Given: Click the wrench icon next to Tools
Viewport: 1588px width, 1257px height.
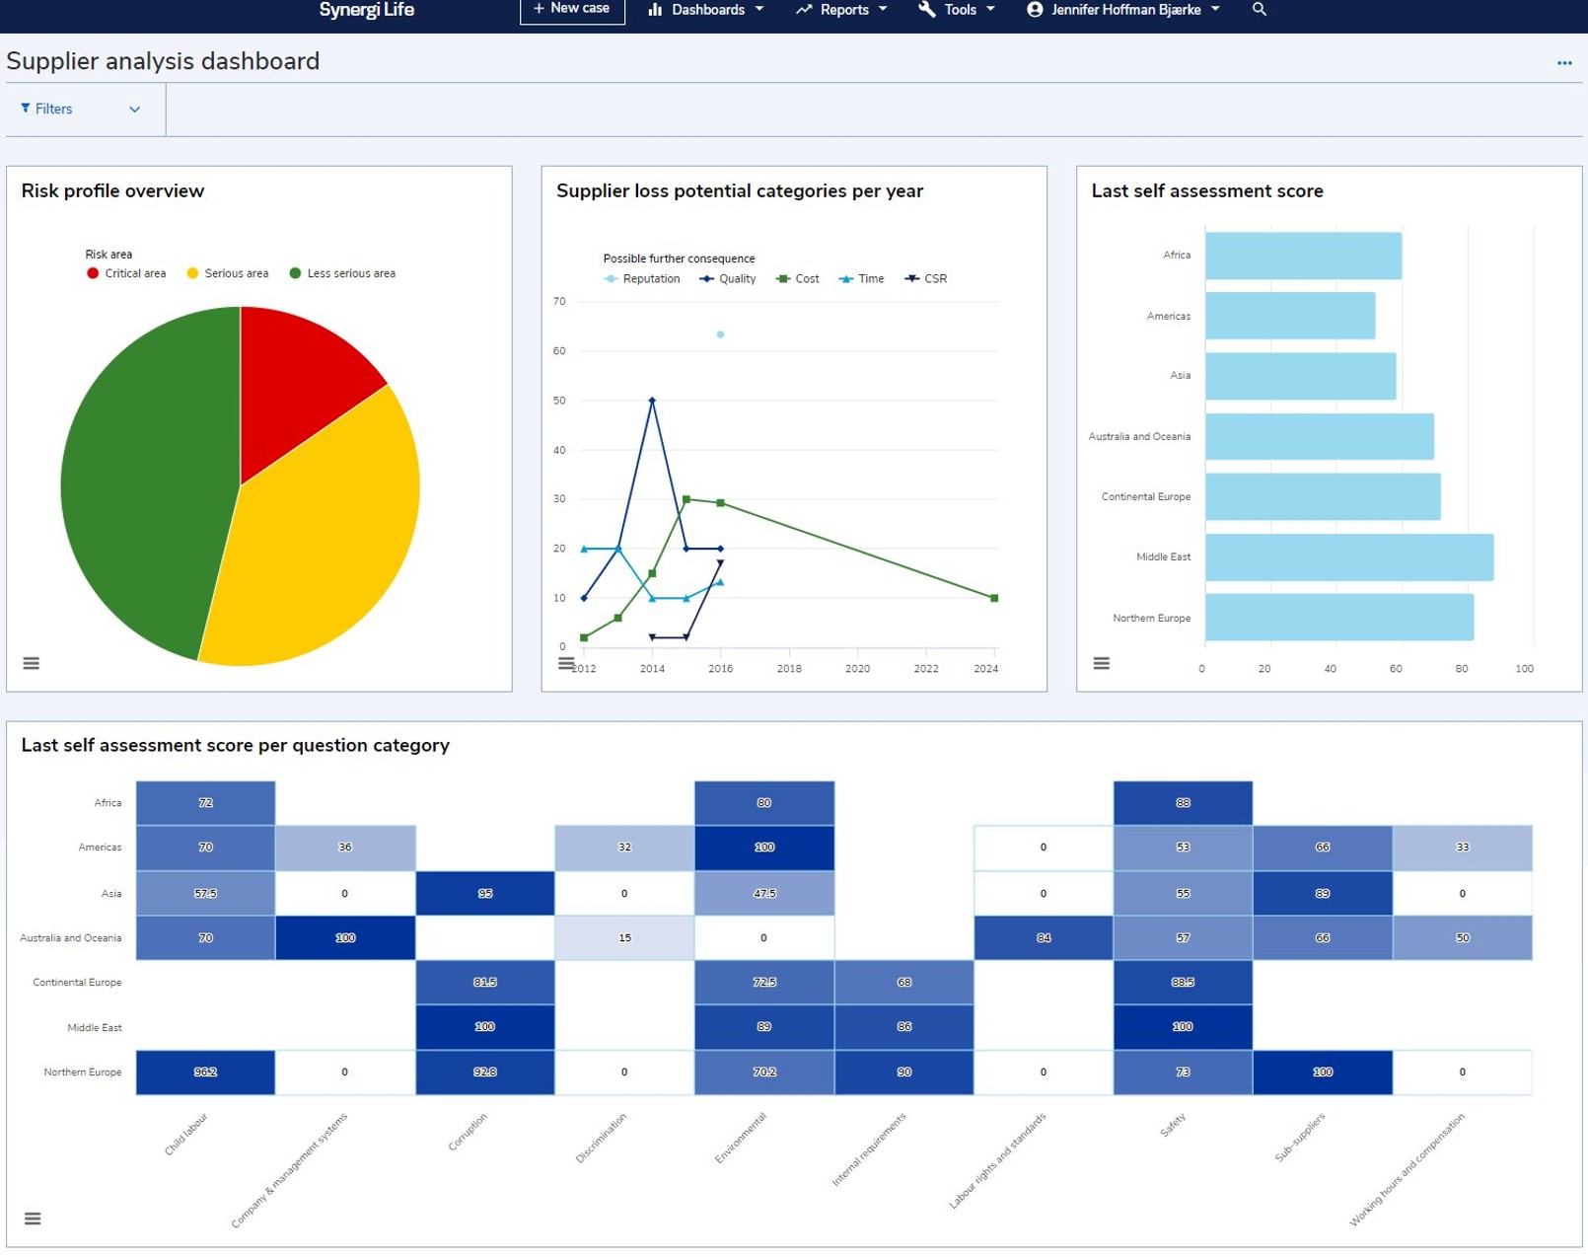Looking at the screenshot, I should [x=925, y=9].
